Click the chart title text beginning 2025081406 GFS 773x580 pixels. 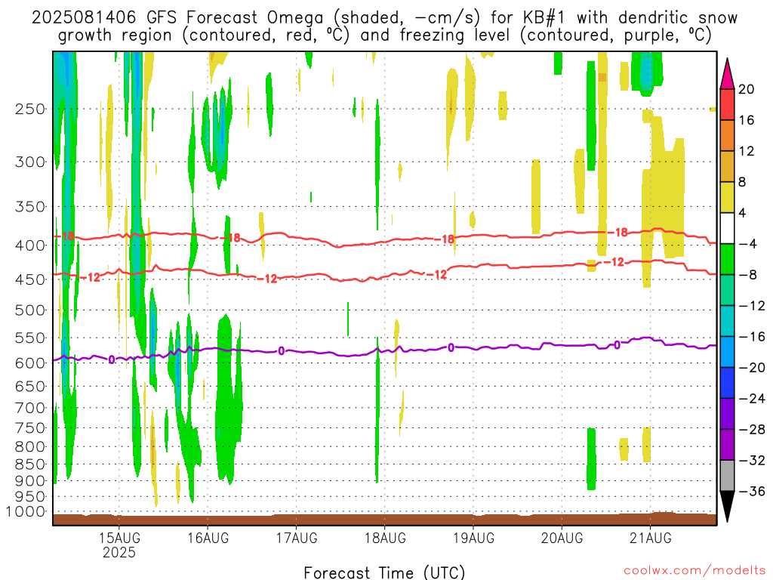[x=384, y=26]
